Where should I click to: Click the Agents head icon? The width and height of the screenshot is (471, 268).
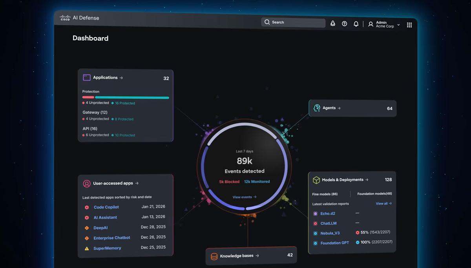click(x=317, y=108)
